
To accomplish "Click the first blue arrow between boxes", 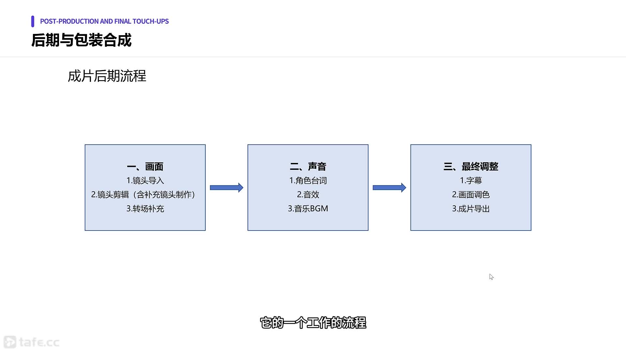I will pyautogui.click(x=226, y=187).
